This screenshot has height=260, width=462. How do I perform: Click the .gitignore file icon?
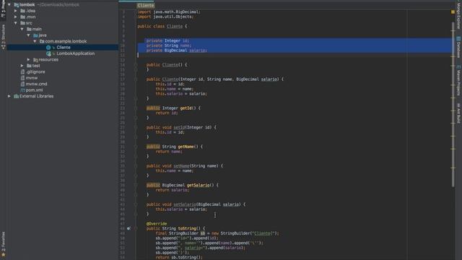click(22, 72)
